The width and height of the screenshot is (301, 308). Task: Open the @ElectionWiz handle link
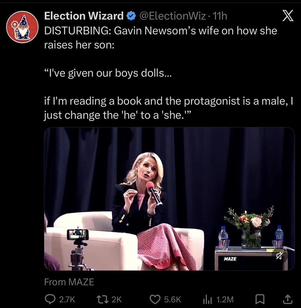(x=173, y=16)
